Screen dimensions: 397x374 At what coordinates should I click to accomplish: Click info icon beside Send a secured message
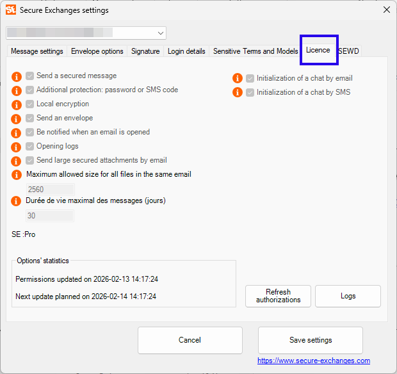17,76
